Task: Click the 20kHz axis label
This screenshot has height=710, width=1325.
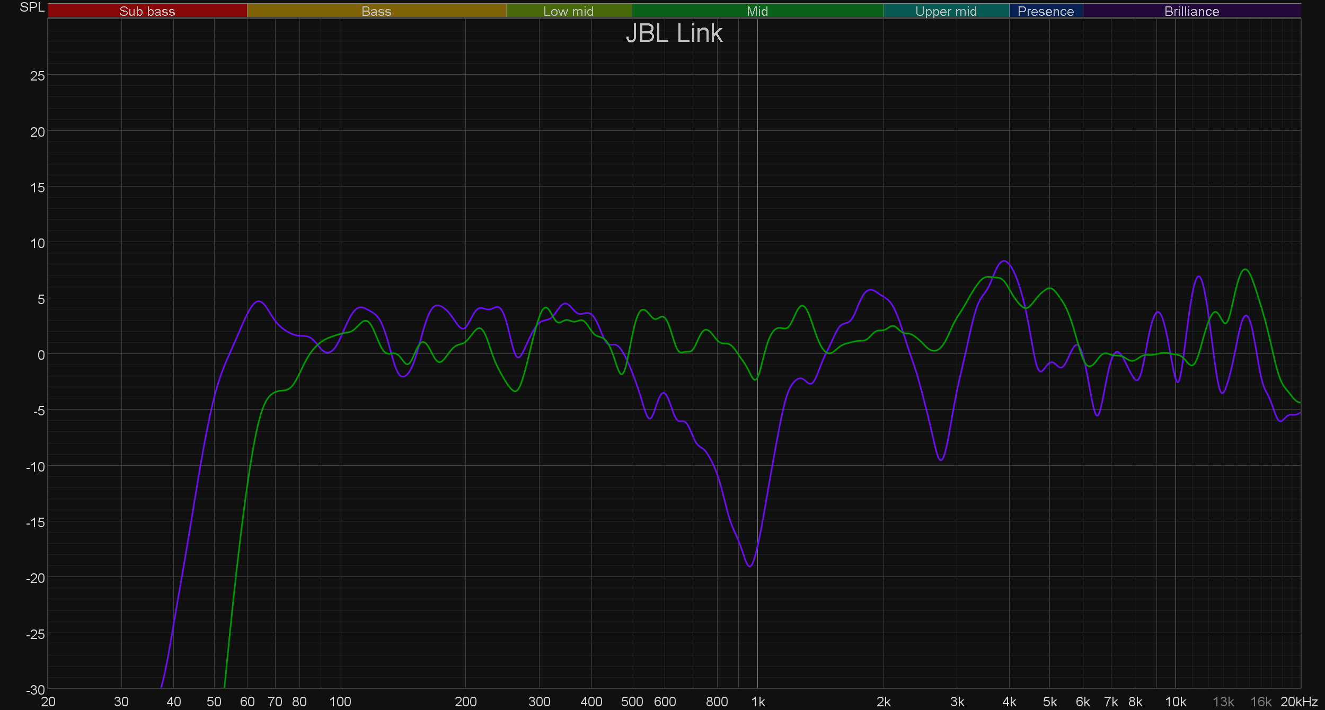Action: [x=1298, y=702]
